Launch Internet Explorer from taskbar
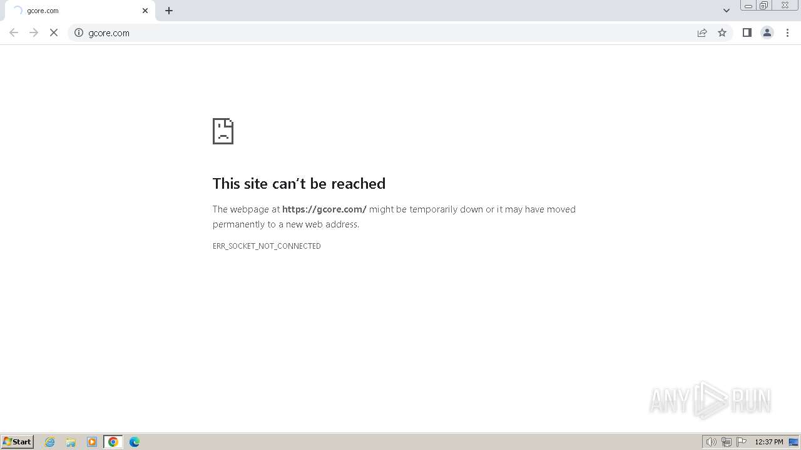The image size is (801, 450). coord(50,442)
